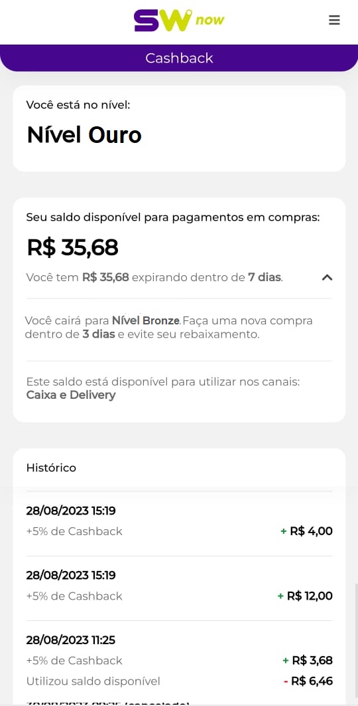Tap the red minus beside R$ 6,46
This screenshot has height=706, width=358.
tap(286, 681)
